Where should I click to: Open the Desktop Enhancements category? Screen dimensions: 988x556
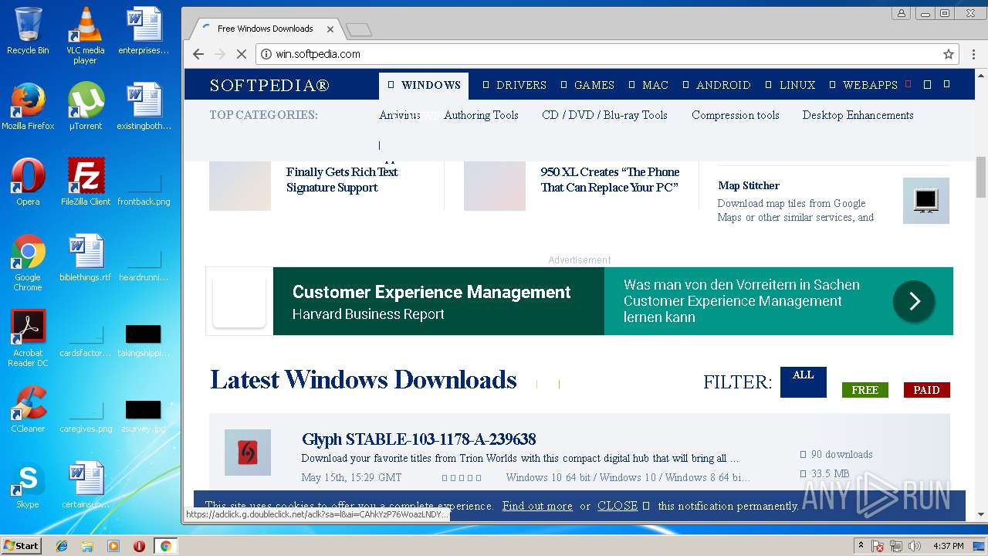(858, 115)
